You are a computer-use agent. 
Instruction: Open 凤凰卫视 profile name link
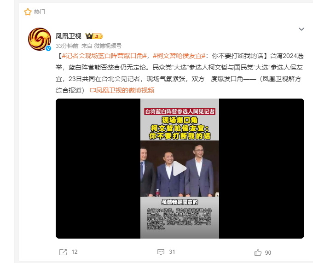(x=68, y=36)
